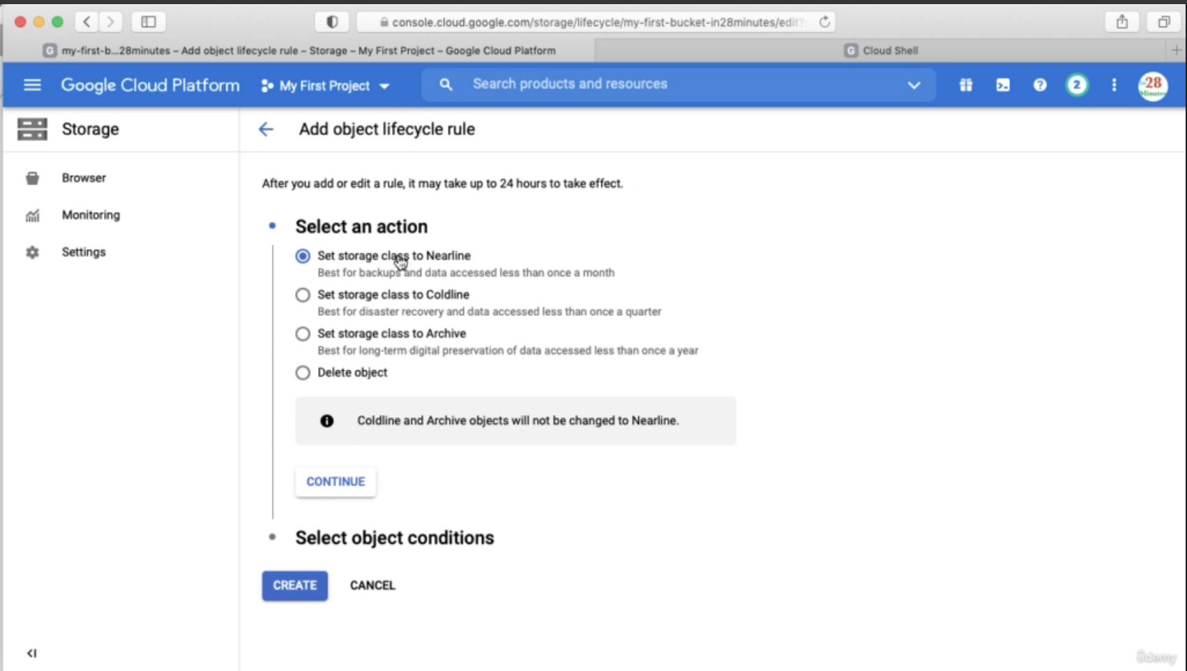Click the Storage sidebar heading
1187x671 pixels.
[x=90, y=129]
